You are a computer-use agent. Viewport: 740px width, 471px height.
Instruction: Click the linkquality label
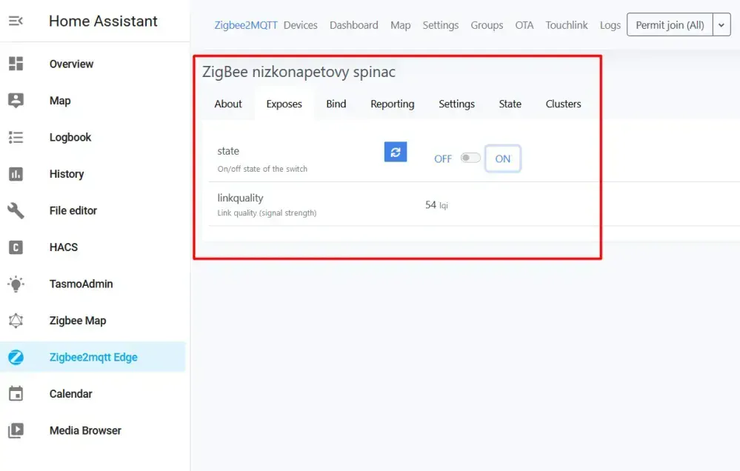[x=240, y=198]
